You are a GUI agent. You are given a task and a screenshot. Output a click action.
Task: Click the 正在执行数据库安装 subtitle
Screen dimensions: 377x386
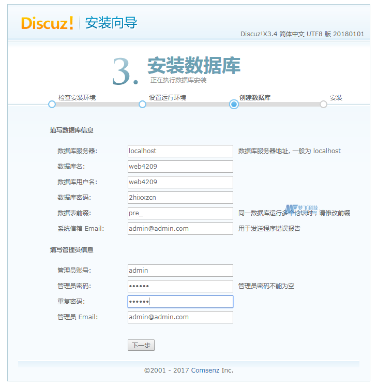tap(178, 80)
